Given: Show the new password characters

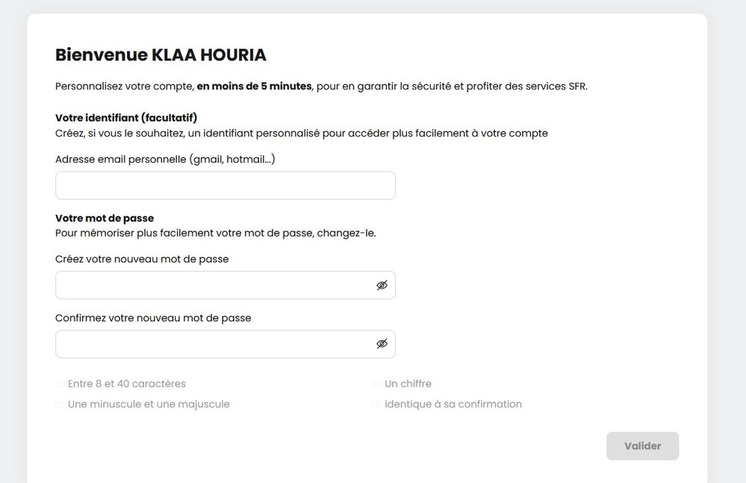Looking at the screenshot, I should 382,285.
